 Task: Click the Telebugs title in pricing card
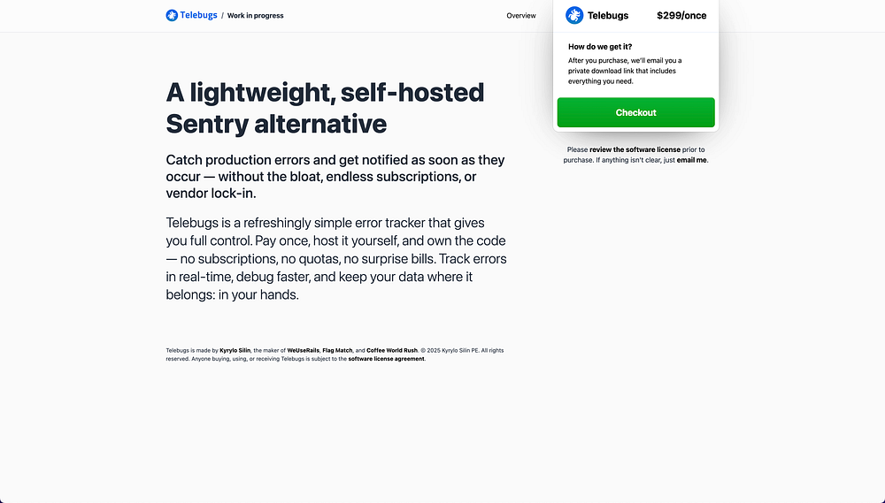click(x=608, y=15)
